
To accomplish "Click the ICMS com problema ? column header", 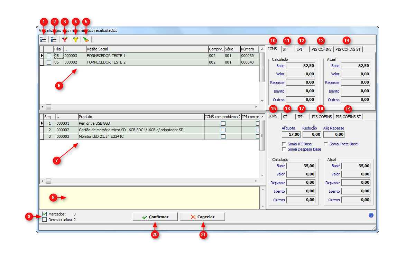I will click(223, 117).
